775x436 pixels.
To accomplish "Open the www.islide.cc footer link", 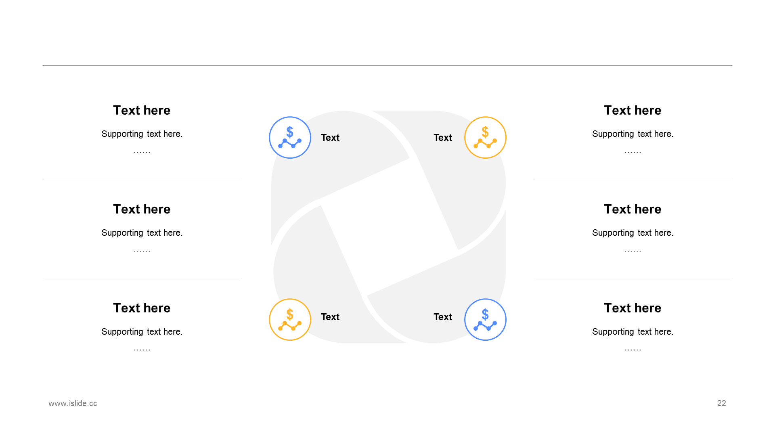I will [x=73, y=403].
